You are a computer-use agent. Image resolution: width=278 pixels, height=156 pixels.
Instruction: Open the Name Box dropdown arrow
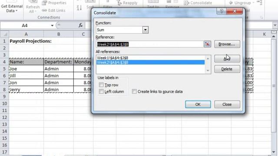click(52, 26)
